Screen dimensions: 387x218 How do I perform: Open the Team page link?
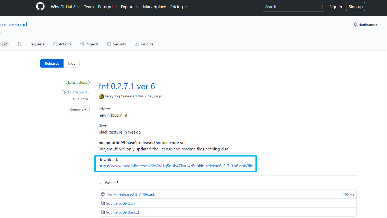(89, 7)
